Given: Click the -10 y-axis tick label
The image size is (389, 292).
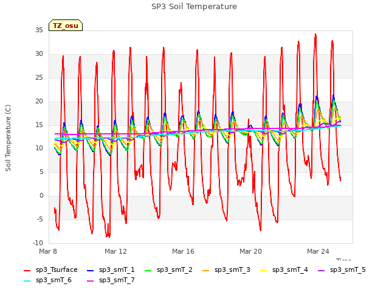Looking at the screenshot, I should coord(38,243).
